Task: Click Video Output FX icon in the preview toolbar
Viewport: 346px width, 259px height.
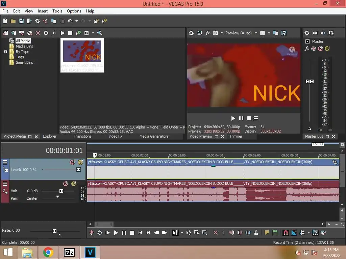Action: [207, 33]
